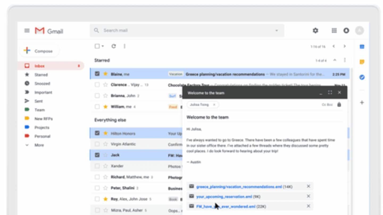Click the compose subject line field
Image resolution: width=383 pixels, height=215 pixels.
click(265, 117)
